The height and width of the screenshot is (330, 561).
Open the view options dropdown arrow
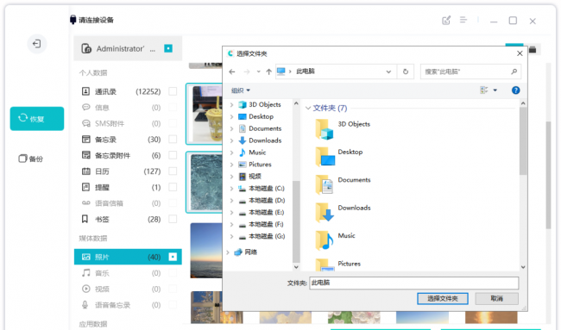(x=495, y=90)
